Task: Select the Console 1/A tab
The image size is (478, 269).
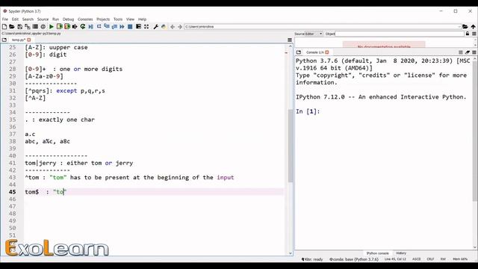Action: point(314,52)
